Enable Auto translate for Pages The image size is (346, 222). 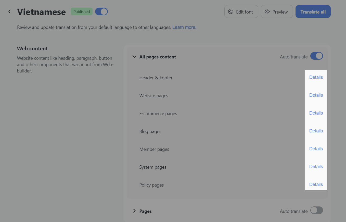[x=317, y=210]
